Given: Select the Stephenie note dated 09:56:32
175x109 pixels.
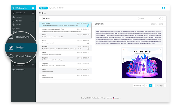Looking at the screenshot, I should pos(65,65).
